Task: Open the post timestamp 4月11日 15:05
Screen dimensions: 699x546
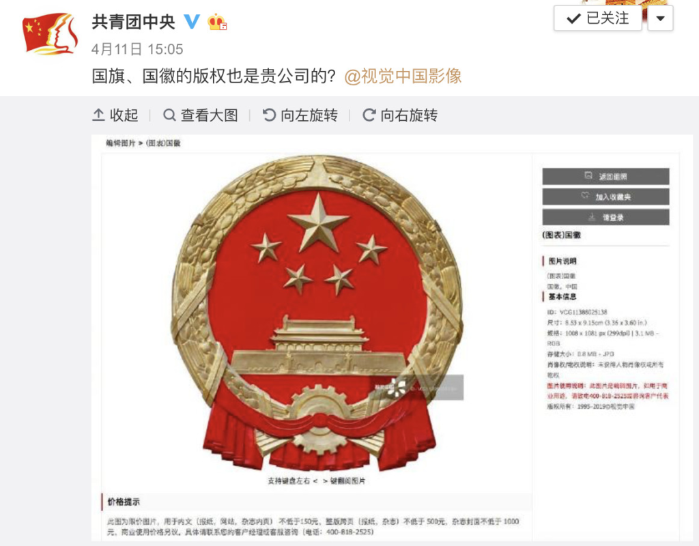Action: [x=137, y=49]
